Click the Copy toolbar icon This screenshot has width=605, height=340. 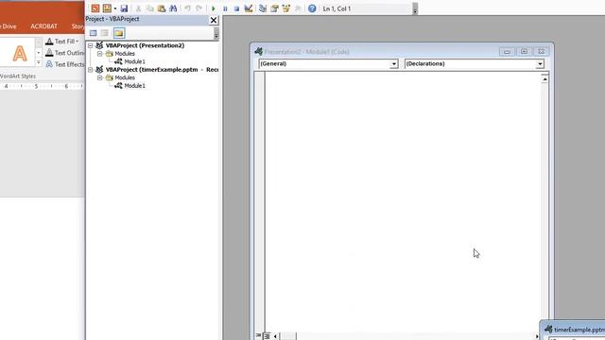pyautogui.click(x=149, y=8)
